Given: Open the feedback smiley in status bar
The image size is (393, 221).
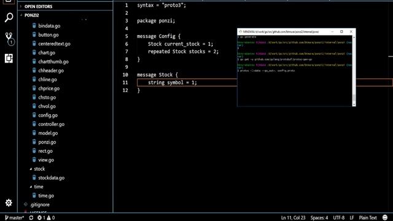Looking at the screenshot, I should pos(385,217).
